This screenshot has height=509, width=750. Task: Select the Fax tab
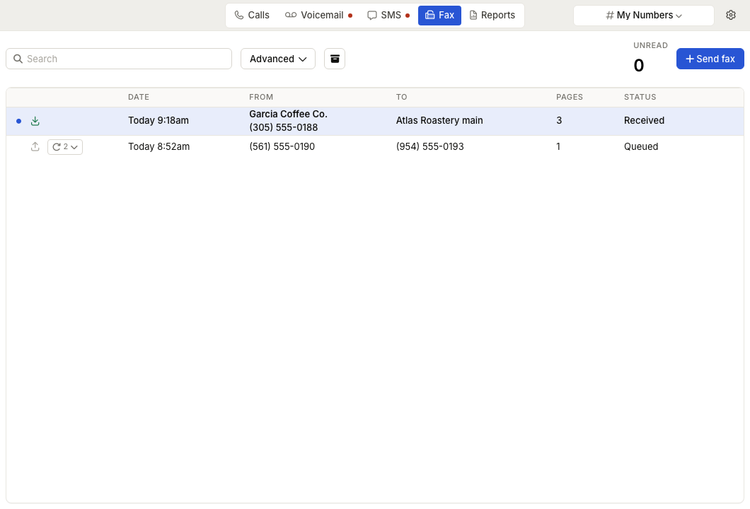(439, 16)
